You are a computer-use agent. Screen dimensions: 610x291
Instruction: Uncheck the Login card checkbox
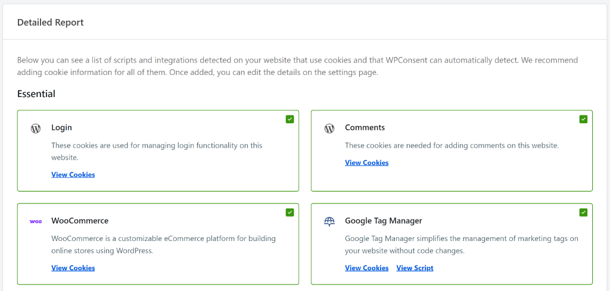pos(290,119)
